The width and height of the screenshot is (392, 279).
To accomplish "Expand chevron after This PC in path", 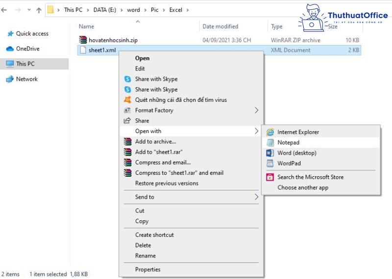I will pyautogui.click(x=88, y=10).
